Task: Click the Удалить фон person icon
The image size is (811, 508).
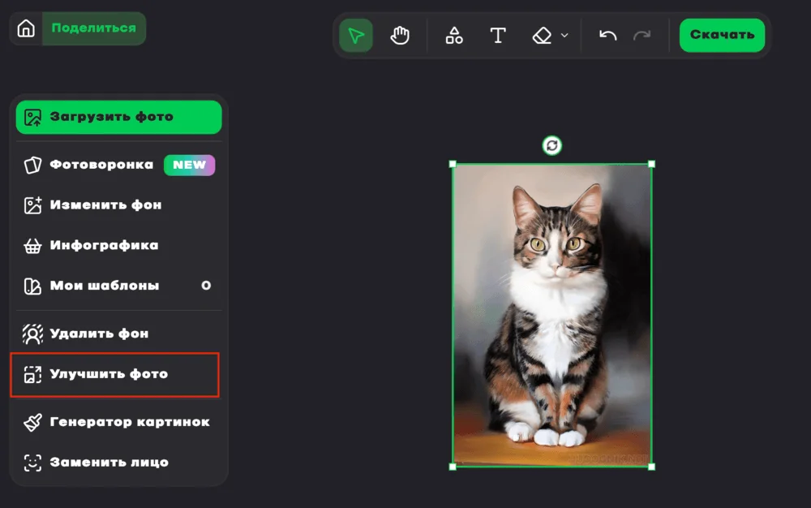Action: coord(32,334)
